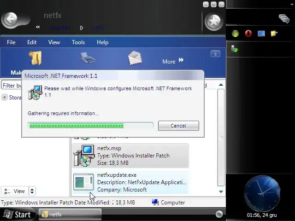Viewport: 295px width, 221px height.
Task: Click the file list vertical scrollbar track
Action: pos(221,137)
